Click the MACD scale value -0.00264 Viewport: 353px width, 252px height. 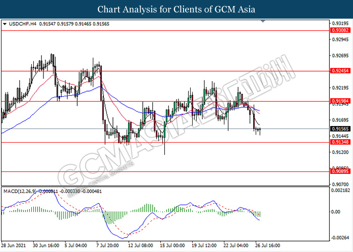[340, 238]
